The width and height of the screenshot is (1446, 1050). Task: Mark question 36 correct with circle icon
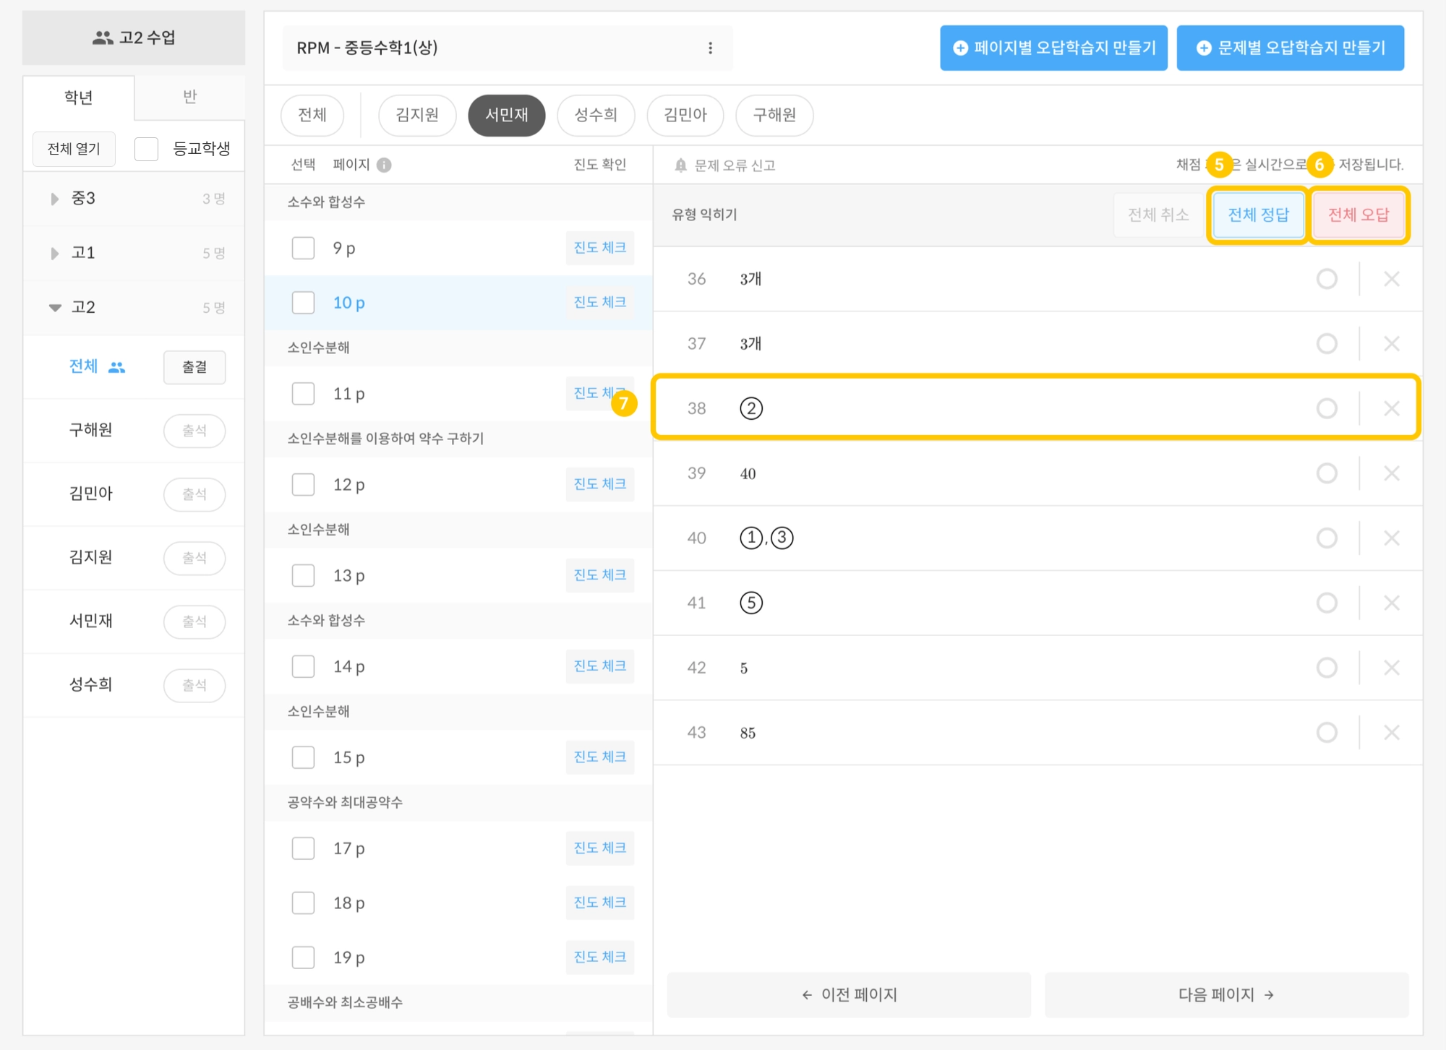click(1326, 279)
